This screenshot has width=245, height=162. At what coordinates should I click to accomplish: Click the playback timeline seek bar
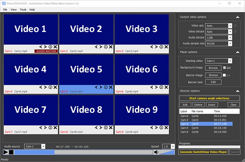tap(83, 152)
